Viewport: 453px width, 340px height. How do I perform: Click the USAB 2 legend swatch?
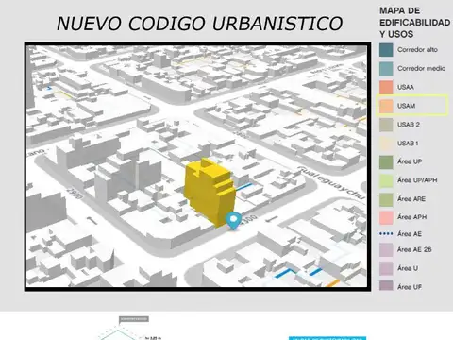386,125
